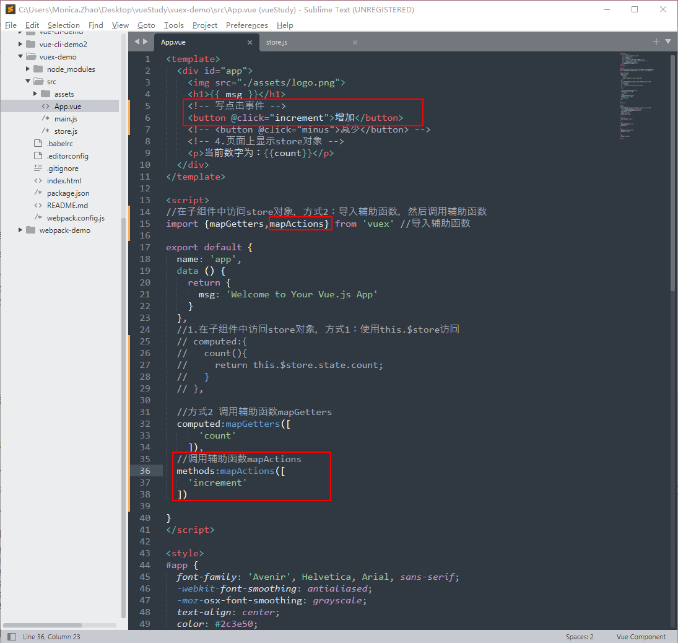Click the .gitignore file icon

[38, 168]
